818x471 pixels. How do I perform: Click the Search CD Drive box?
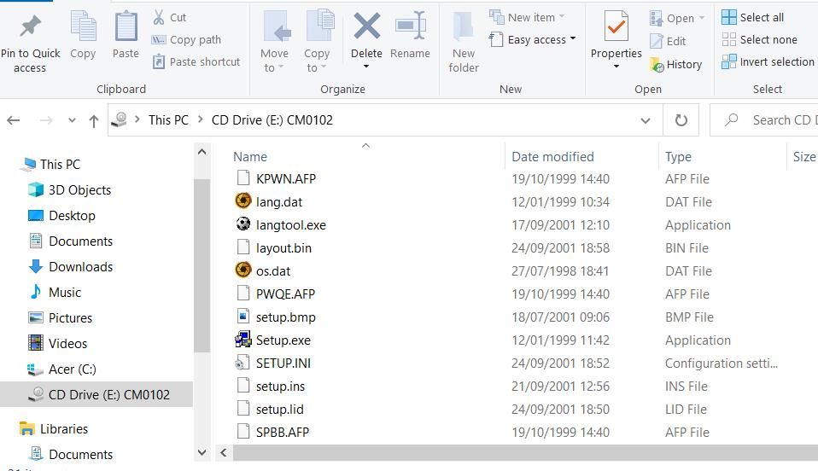click(764, 120)
